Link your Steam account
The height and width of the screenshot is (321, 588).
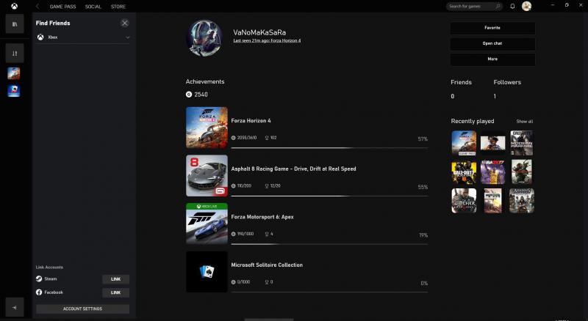click(115, 279)
